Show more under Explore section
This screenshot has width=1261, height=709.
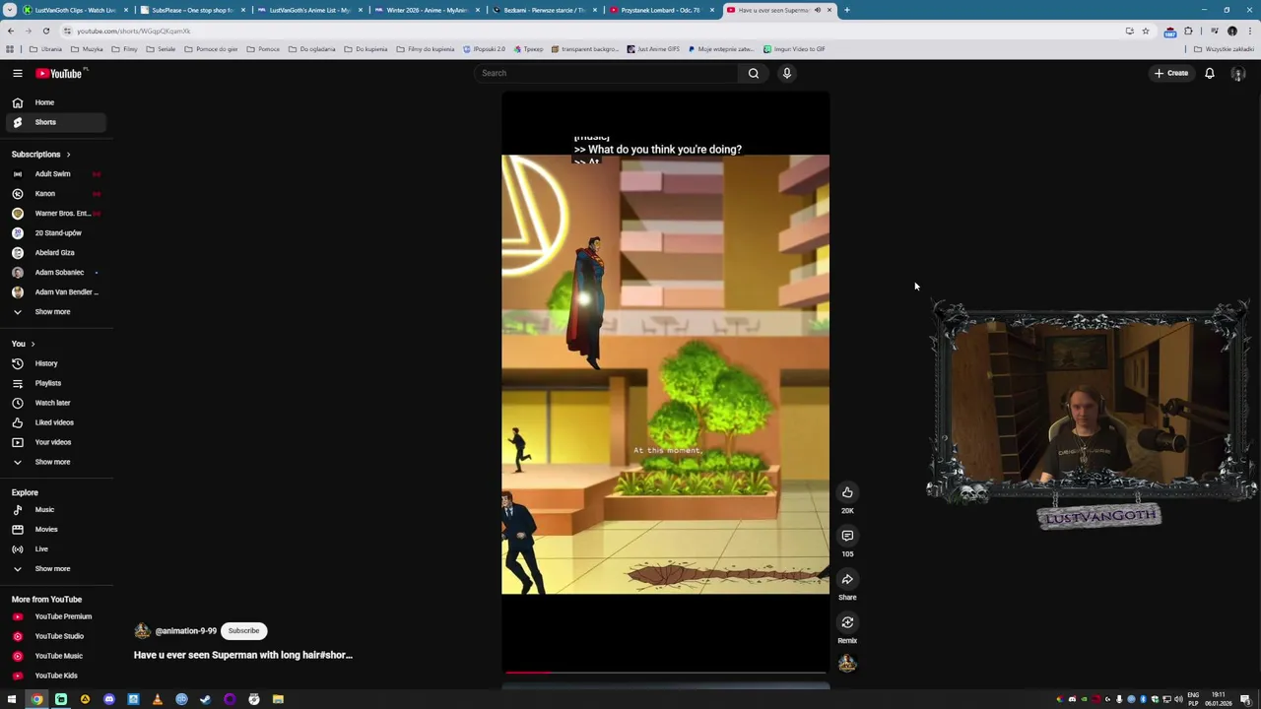[52, 569]
